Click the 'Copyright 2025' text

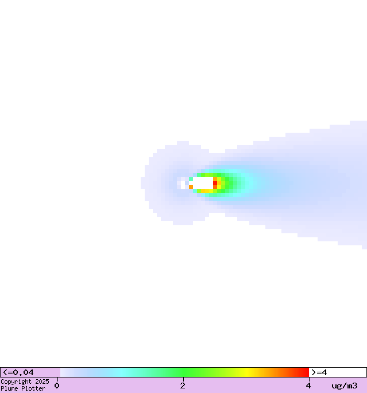point(25,382)
